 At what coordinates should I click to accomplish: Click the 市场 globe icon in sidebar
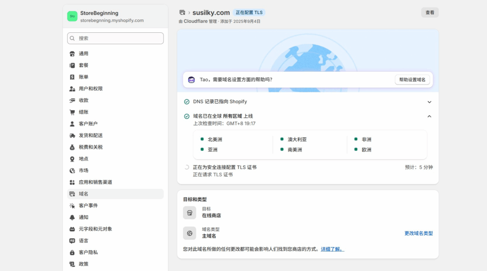(x=72, y=171)
